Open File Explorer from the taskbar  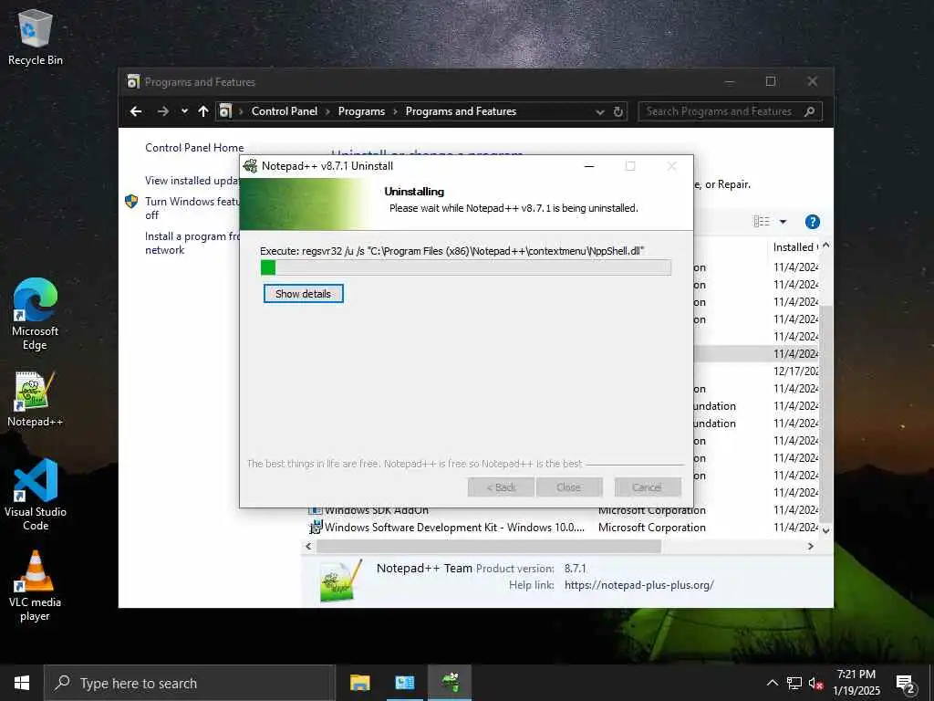[359, 683]
